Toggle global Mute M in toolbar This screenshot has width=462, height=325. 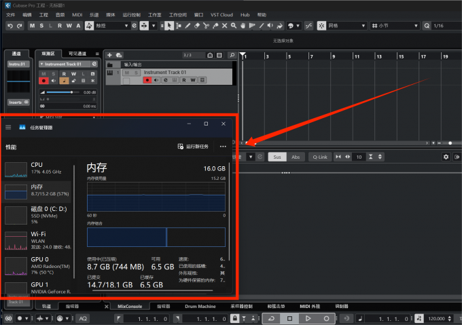coord(32,26)
